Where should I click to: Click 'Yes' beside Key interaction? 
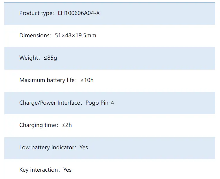coord(68,170)
